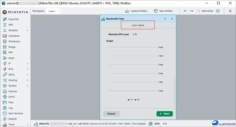Select the Log menu entry
Screen dimensions: 236x127
(x=10, y=108)
